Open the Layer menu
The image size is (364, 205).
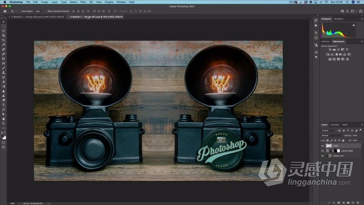[x=54, y=2]
